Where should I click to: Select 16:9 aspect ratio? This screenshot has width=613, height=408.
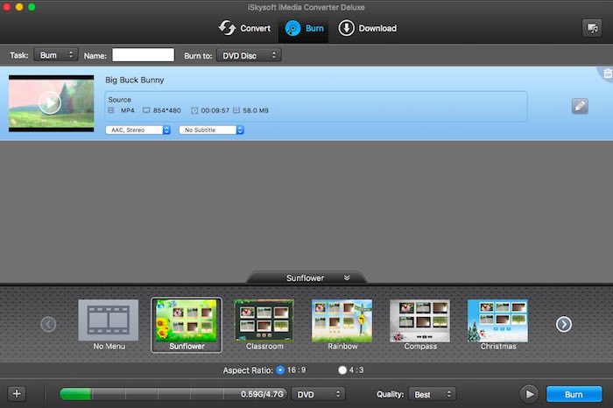pyautogui.click(x=280, y=371)
